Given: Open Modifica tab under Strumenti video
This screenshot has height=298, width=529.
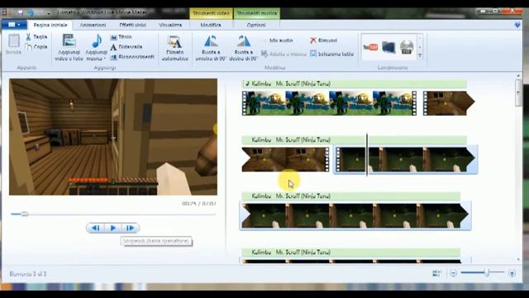Looking at the screenshot, I should tap(211, 25).
